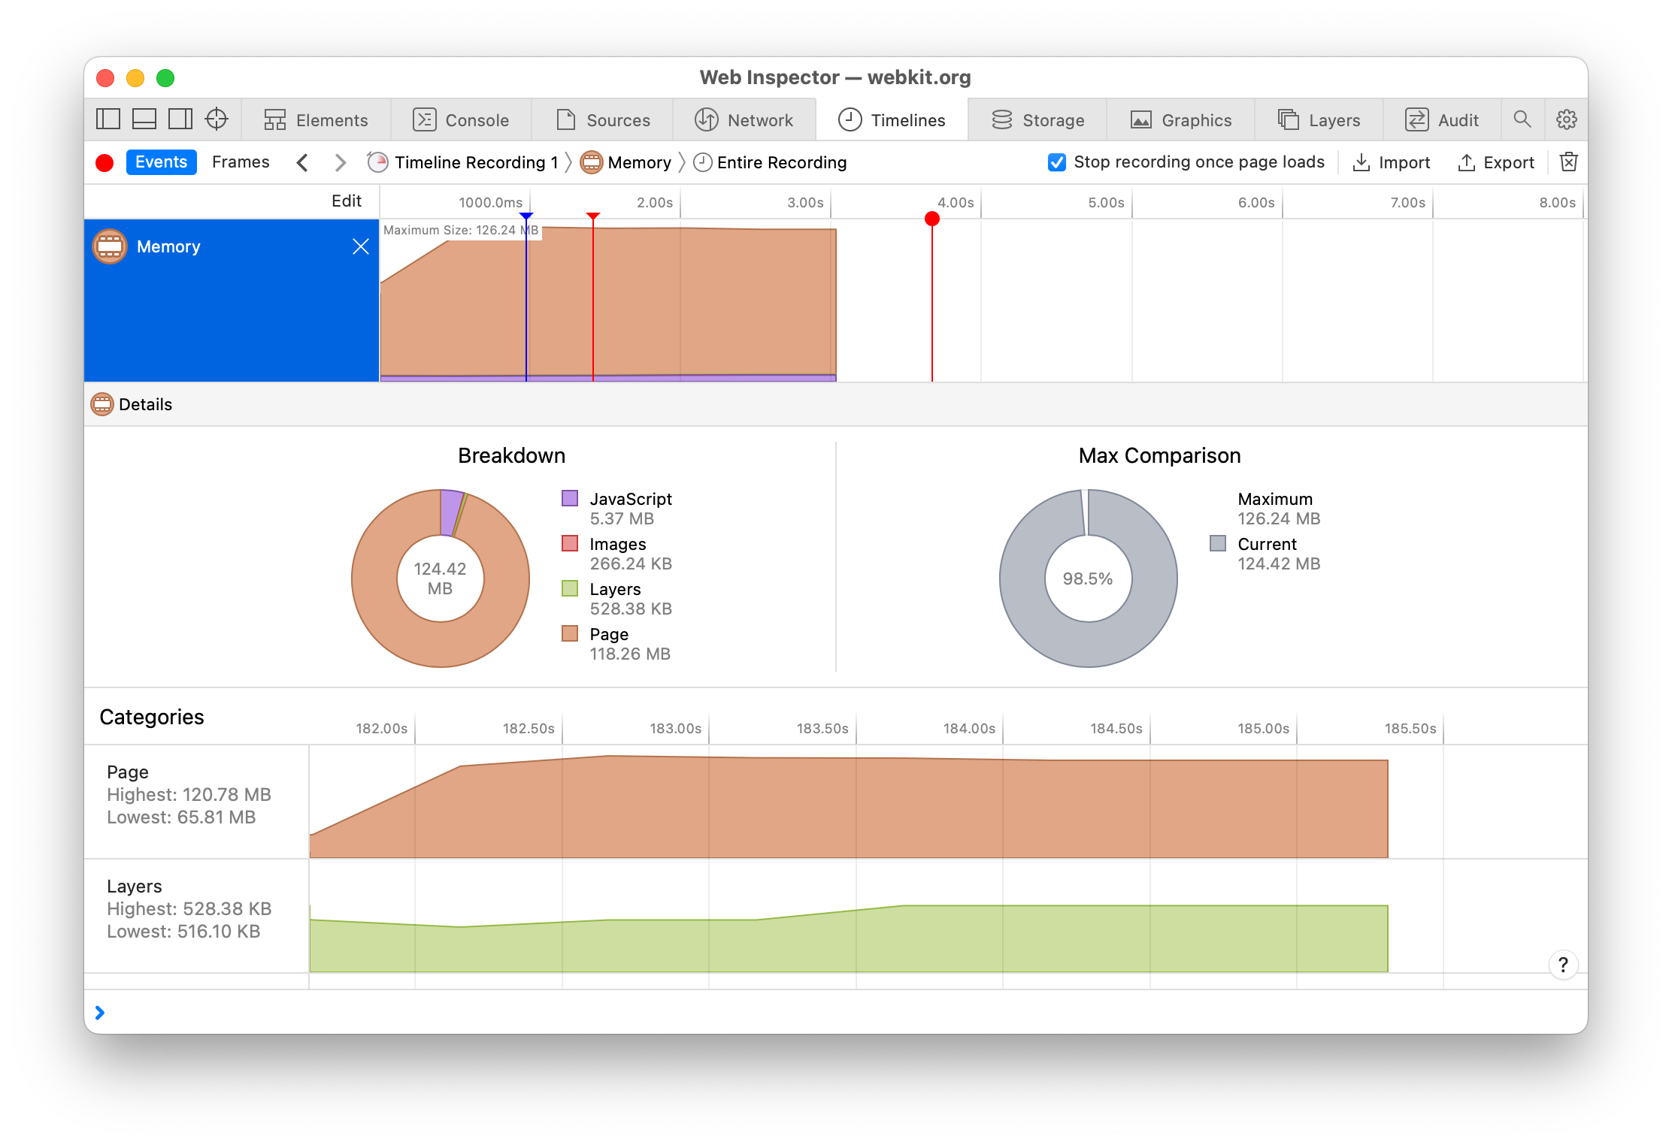Select Events view mode
1672x1145 pixels.
pyautogui.click(x=161, y=162)
